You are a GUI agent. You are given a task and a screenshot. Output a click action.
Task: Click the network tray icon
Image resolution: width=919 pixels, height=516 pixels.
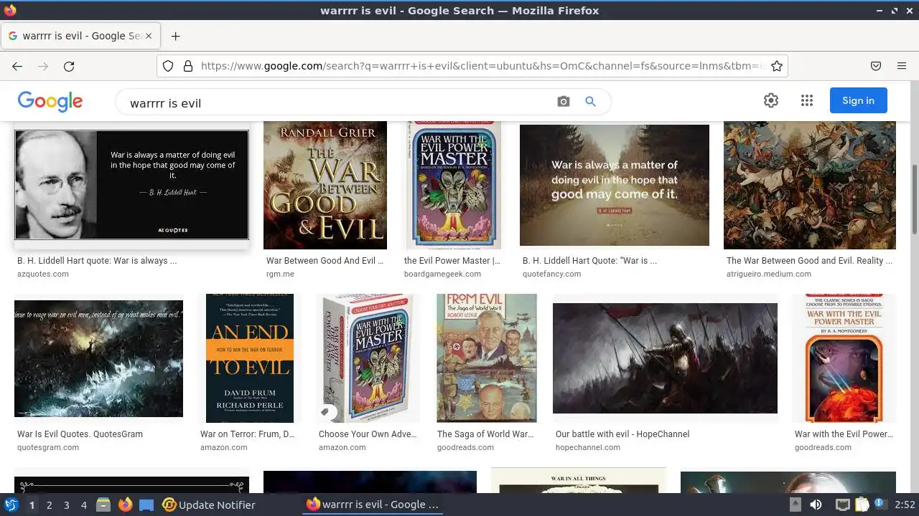pyautogui.click(x=842, y=505)
